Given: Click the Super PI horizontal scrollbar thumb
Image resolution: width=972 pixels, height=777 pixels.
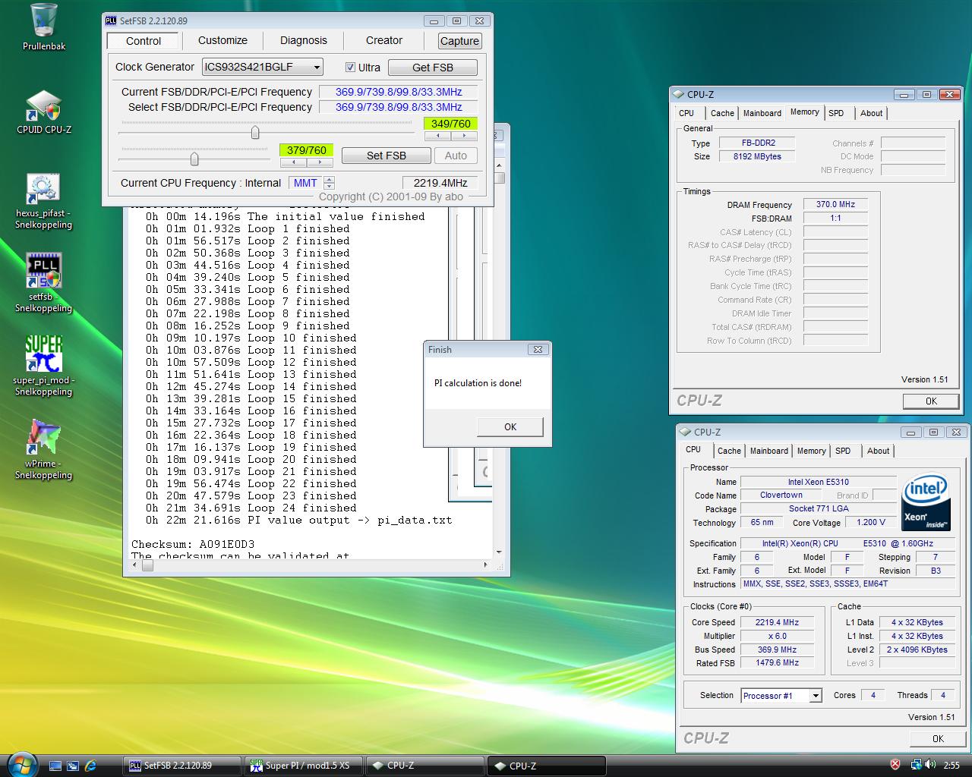Looking at the screenshot, I should click(x=148, y=565).
